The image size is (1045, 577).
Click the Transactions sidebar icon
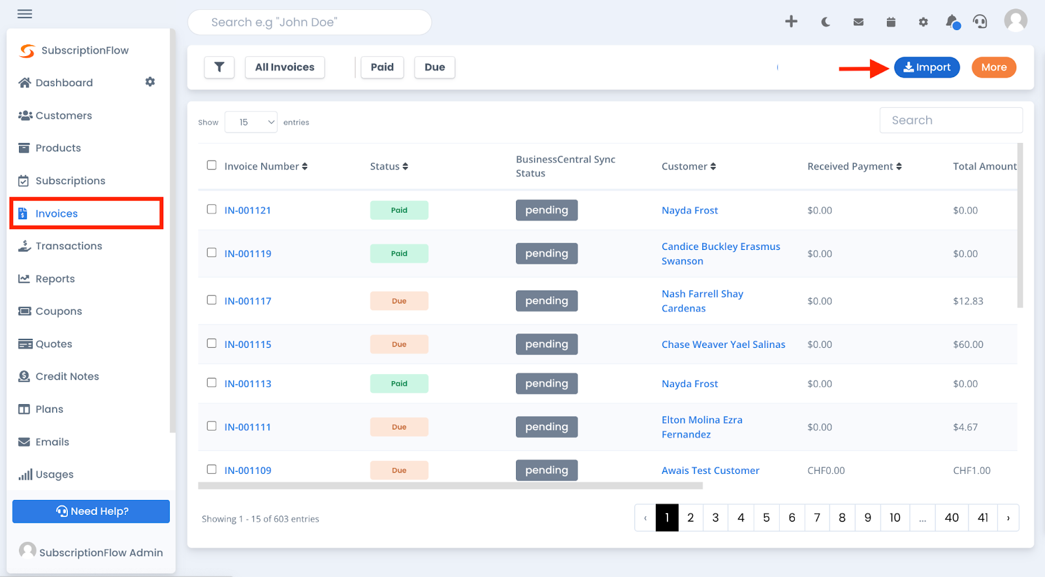point(24,246)
